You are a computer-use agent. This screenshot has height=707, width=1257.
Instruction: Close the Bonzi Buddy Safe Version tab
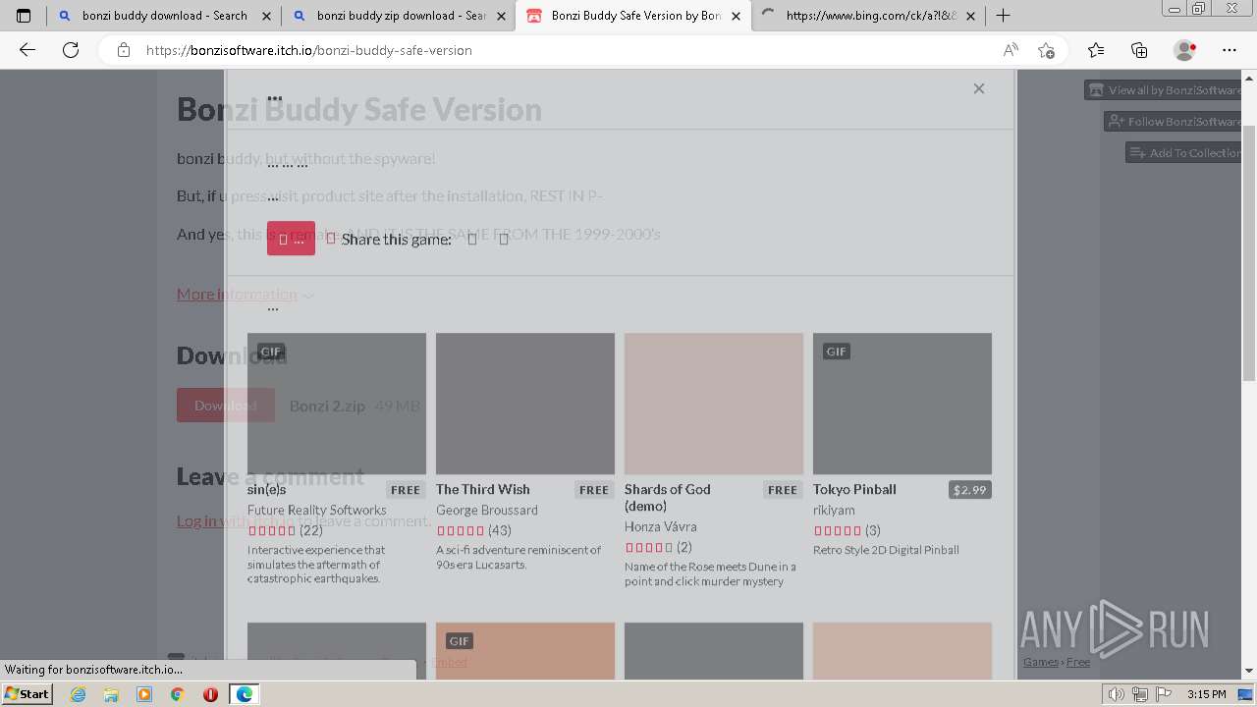736,16
